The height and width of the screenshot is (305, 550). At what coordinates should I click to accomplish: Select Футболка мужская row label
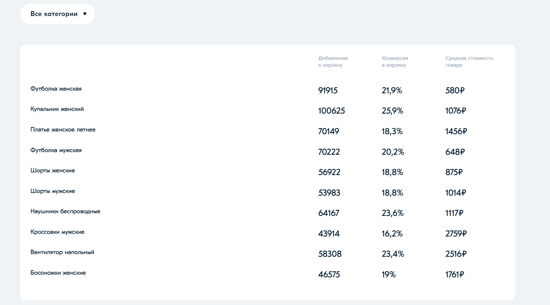coord(56,150)
